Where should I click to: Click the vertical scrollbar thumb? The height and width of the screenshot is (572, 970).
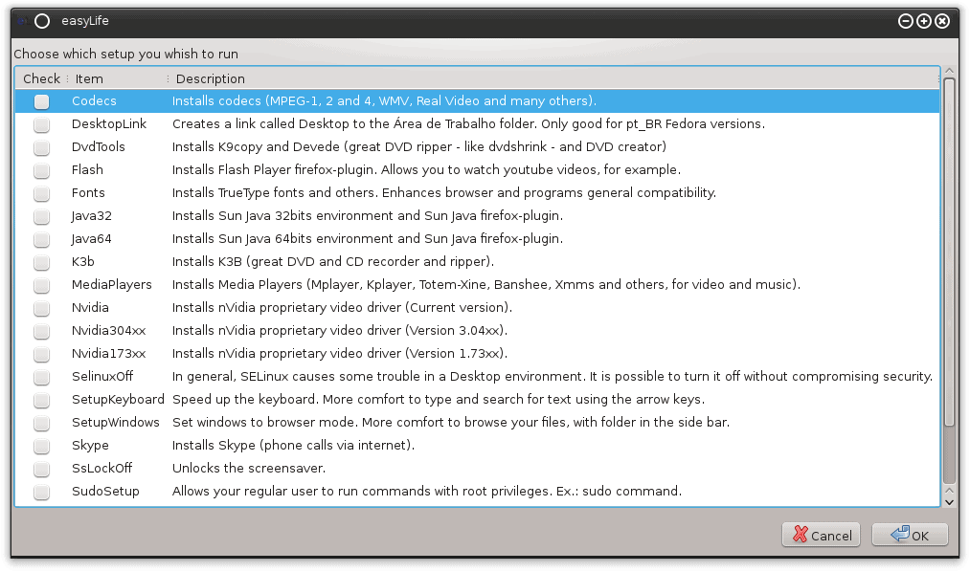(x=950, y=252)
